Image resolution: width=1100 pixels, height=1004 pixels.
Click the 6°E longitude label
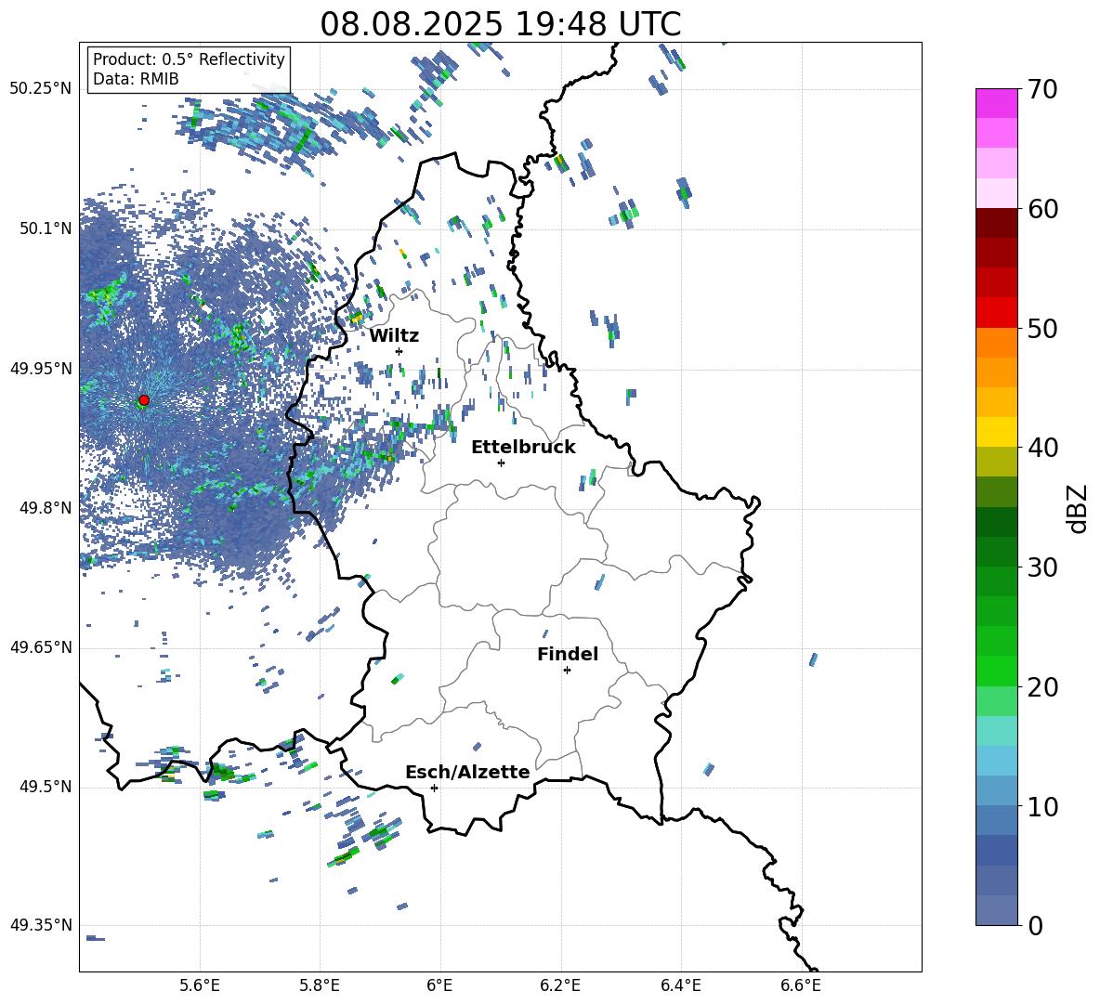coord(439,985)
